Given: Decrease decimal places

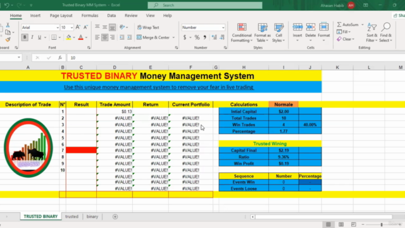Looking at the screenshot, I should coord(222,37).
